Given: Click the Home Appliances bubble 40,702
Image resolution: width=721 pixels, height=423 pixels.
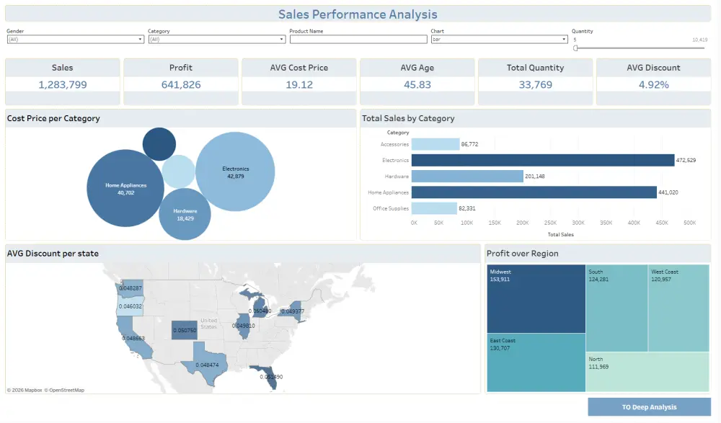Looking at the screenshot, I should click(125, 188).
